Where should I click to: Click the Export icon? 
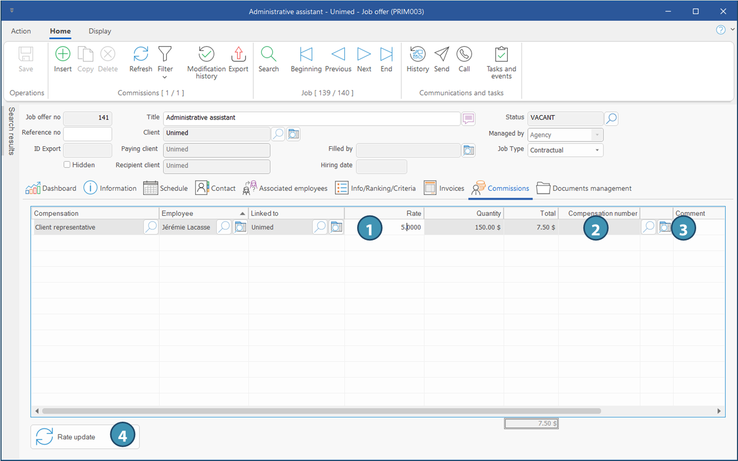click(x=238, y=55)
